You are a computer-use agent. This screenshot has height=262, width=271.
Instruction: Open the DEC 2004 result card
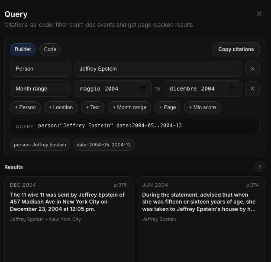(x=68, y=219)
